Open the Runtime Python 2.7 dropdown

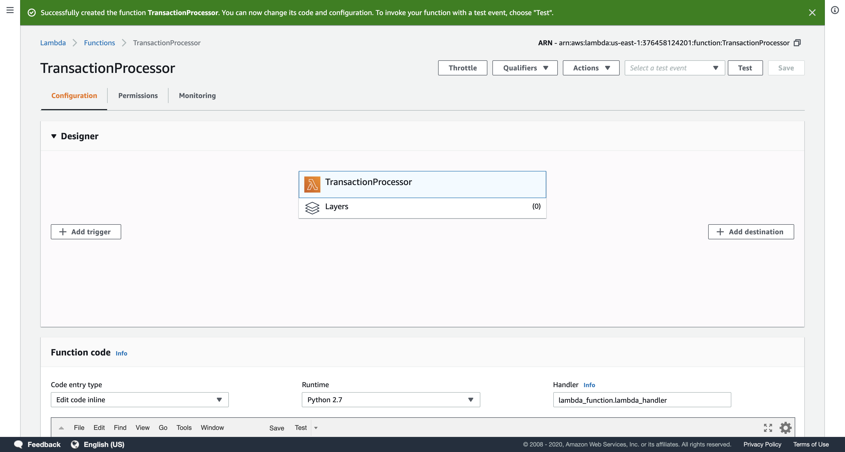click(x=390, y=400)
